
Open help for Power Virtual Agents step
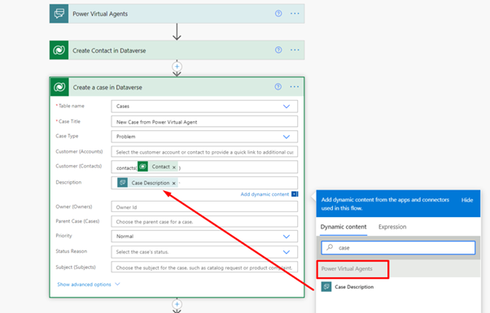278,14
